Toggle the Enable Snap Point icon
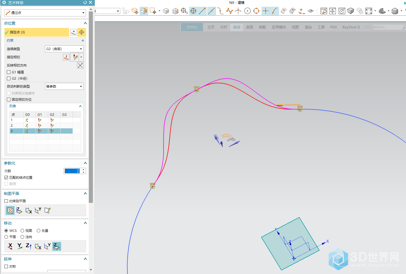Image resolution: width=406 pixels, height=274 pixels. point(193,11)
